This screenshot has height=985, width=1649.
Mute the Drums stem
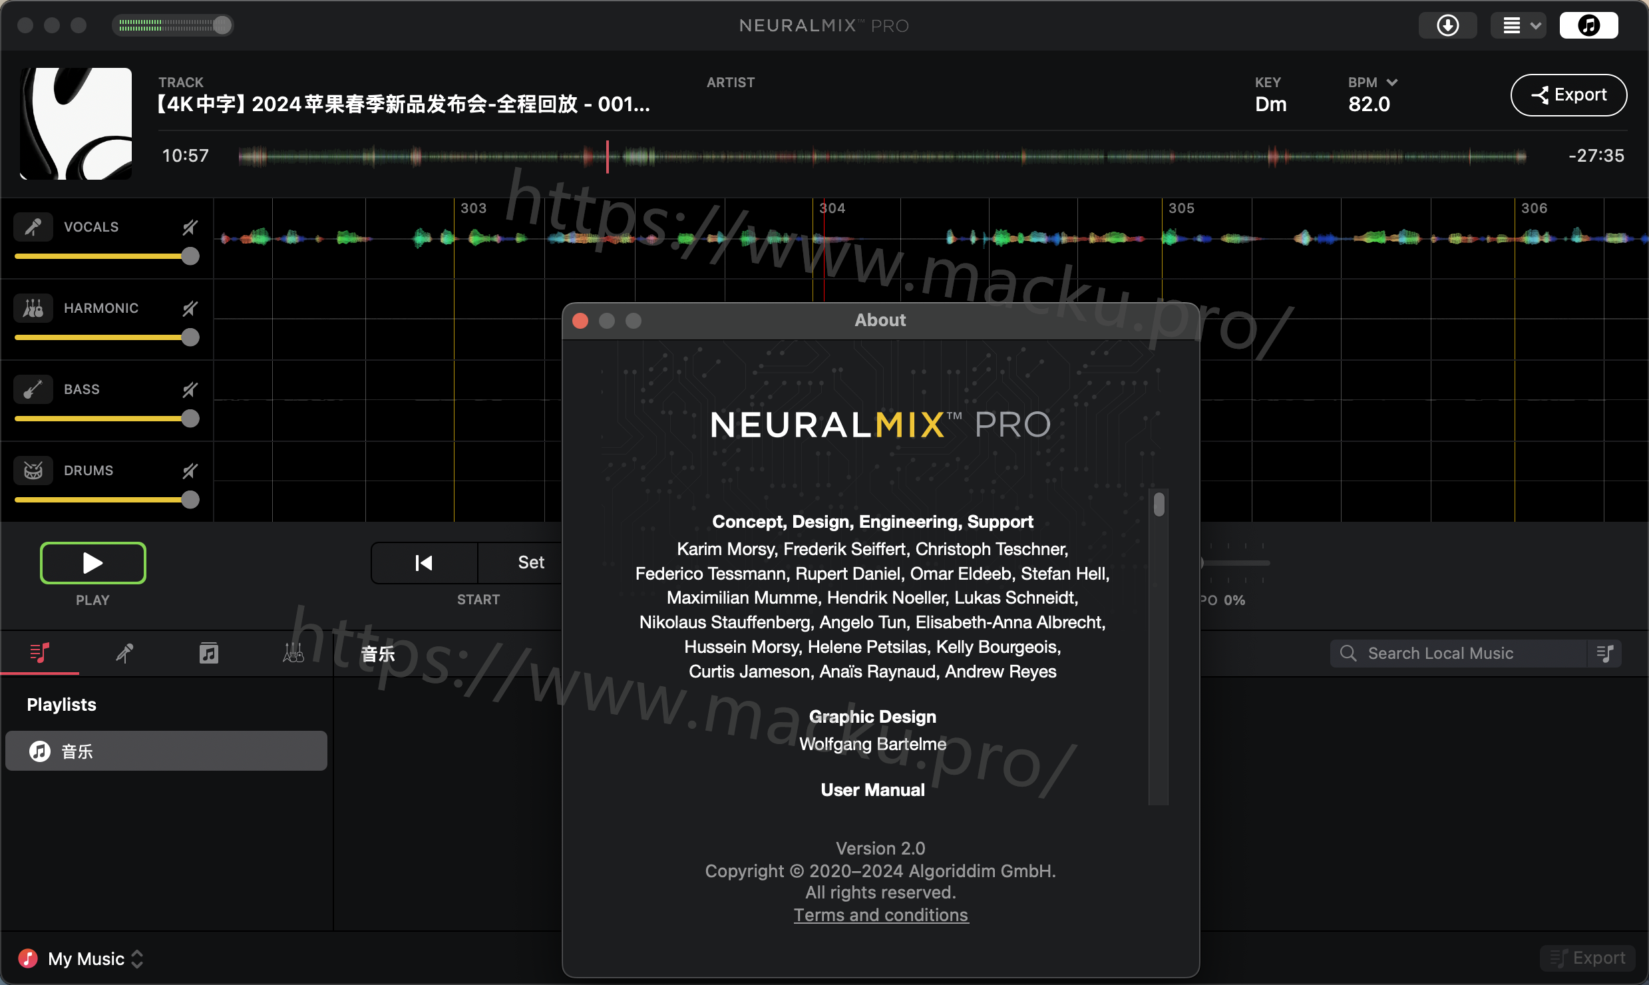(190, 471)
